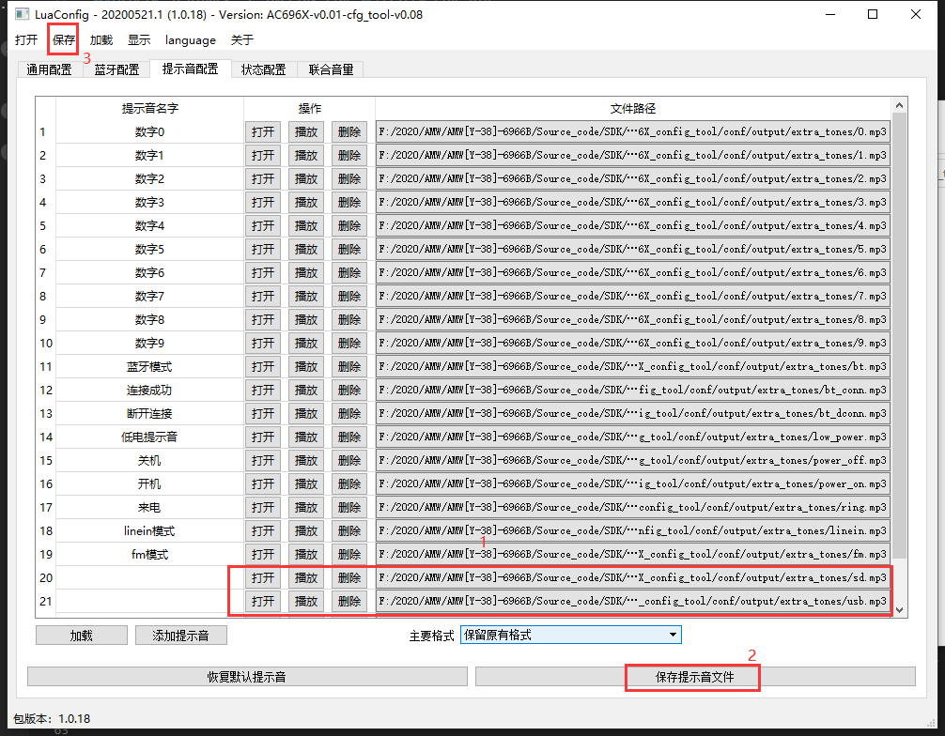Open the 打开 menu in the menu bar
The height and width of the screenshot is (736, 945).
click(26, 39)
